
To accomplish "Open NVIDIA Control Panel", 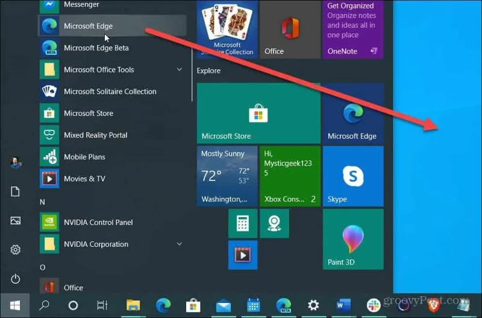I will 112,222.
